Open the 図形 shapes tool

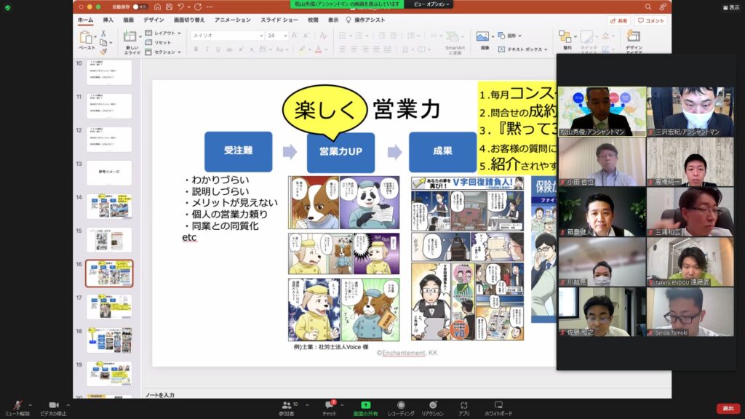click(509, 36)
